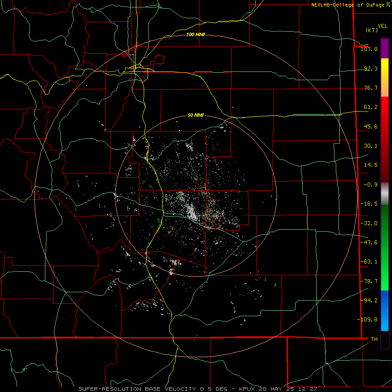Pick the gray near-zero segment of velocity scale
392x392 pixels.
[x=385, y=194]
